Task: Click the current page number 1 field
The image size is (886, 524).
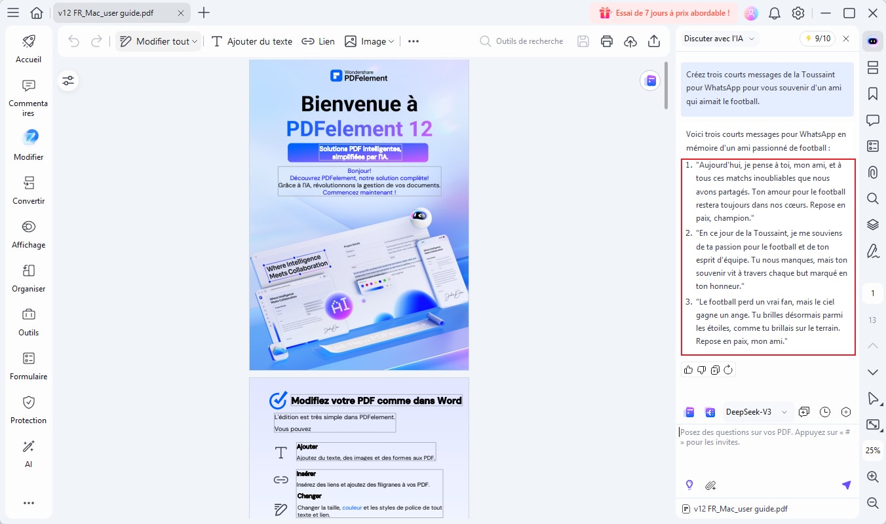Action: tap(872, 293)
